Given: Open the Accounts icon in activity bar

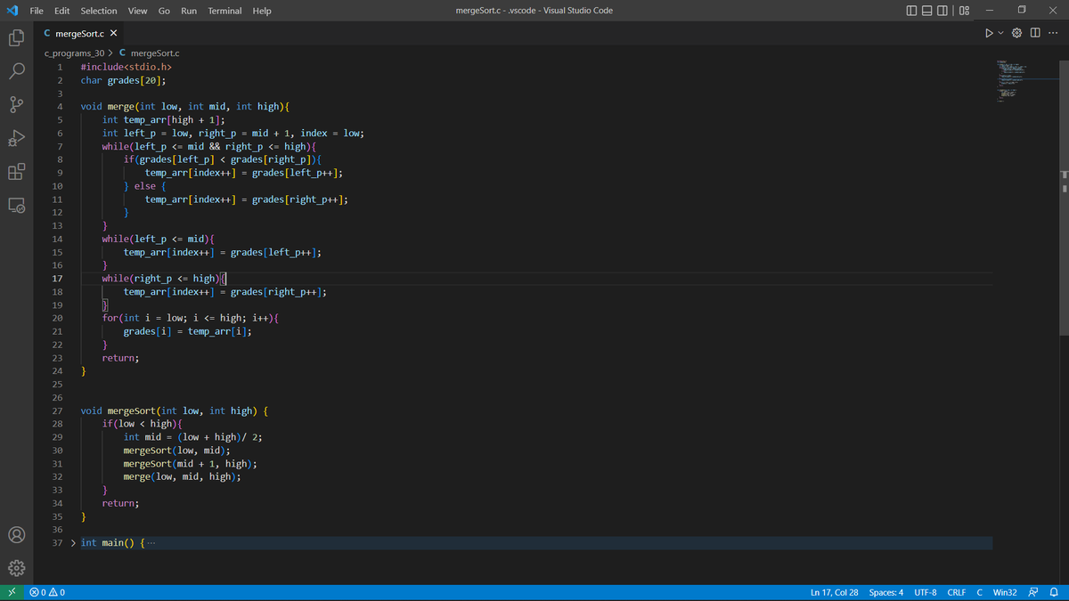Looking at the screenshot, I should pyautogui.click(x=16, y=534).
